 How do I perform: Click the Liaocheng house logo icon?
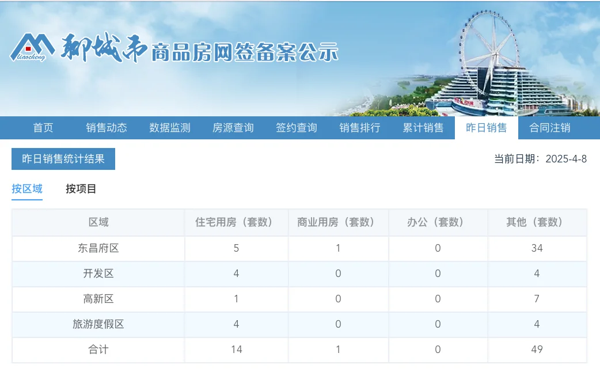coord(32,47)
